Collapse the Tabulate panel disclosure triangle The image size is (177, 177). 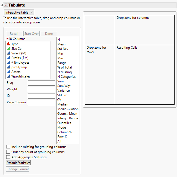2,5
